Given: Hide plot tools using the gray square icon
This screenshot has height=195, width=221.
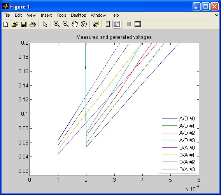Looking at the screenshot, I should (x=129, y=24).
